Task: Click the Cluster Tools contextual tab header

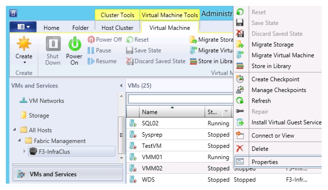Action: [117, 15]
